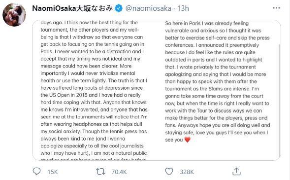The height and width of the screenshot is (180, 290).
Task: Click the text mentioning US Open in 2018
Action: tap(91, 95)
